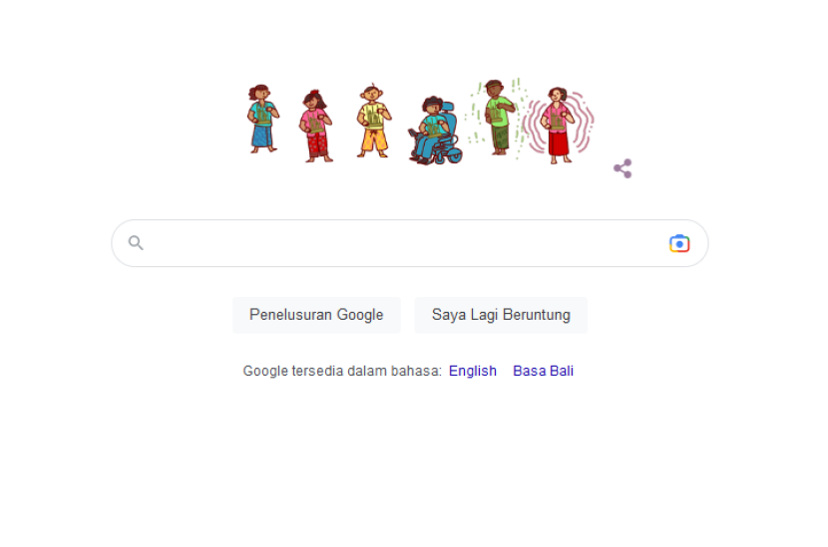The image size is (828, 547).
Task: Click the magnifying glass search icon
Action: coord(136,243)
